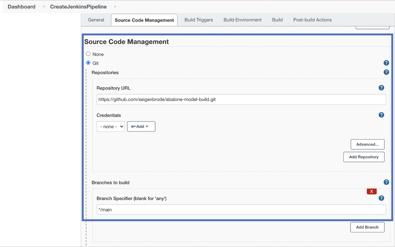
Task: Click the Add Branch button
Action: pyautogui.click(x=367, y=227)
